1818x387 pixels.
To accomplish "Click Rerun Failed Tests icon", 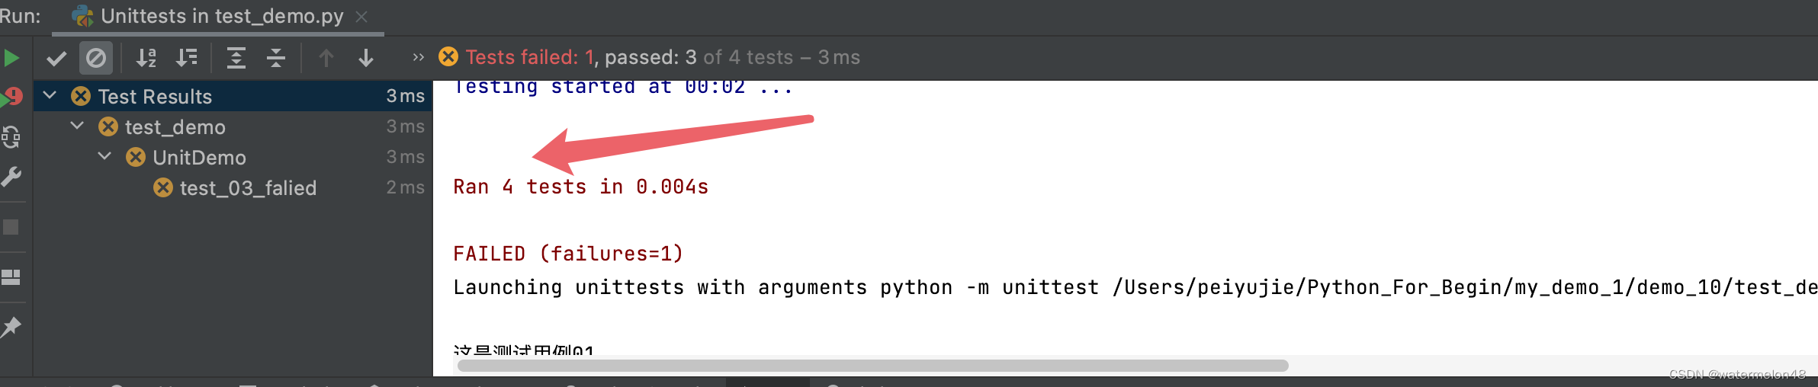I will click(x=12, y=97).
